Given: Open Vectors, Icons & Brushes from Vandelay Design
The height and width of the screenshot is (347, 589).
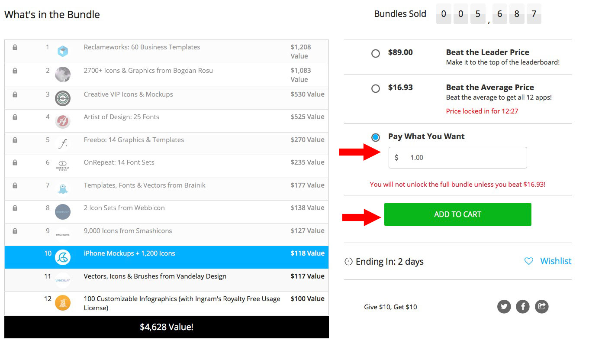Looking at the screenshot, I should tap(155, 276).
